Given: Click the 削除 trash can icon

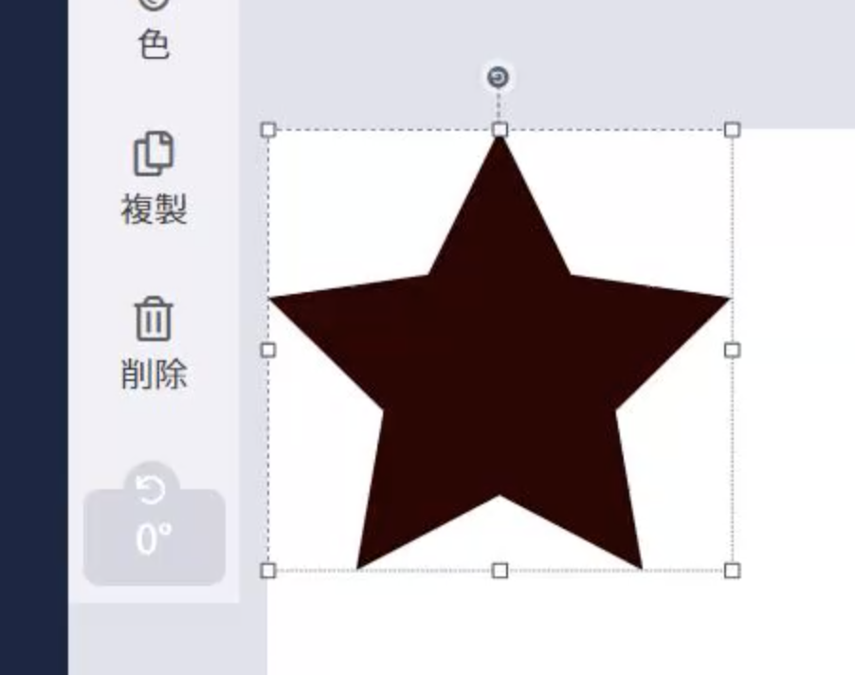Looking at the screenshot, I should tap(154, 319).
